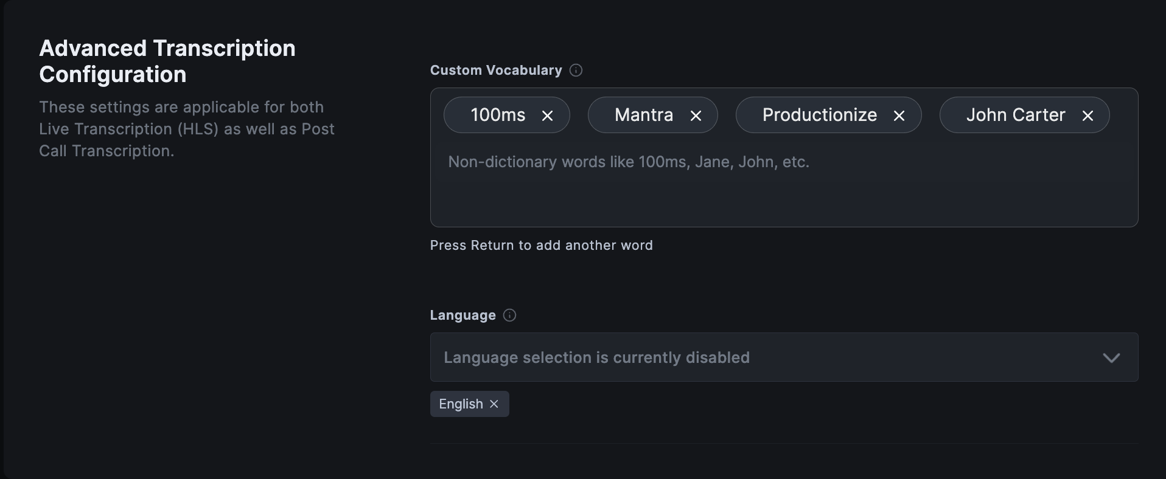Click the Advanced Transcription Configuration heading

167,61
